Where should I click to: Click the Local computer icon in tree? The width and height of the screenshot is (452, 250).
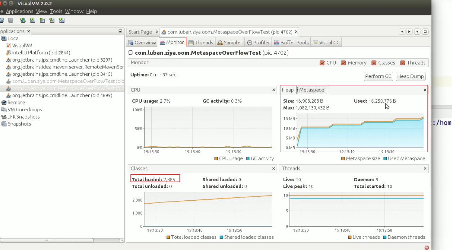coord(4,39)
